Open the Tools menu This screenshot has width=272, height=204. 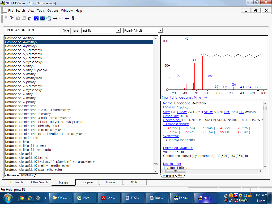[x=41, y=11]
